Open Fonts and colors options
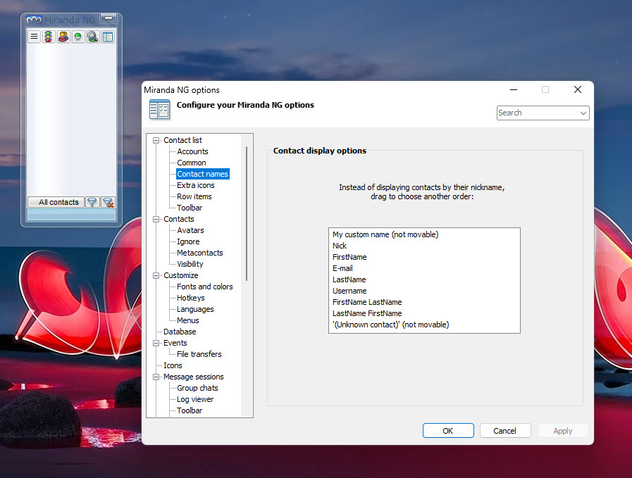Image resolution: width=632 pixels, height=478 pixels. 205,287
